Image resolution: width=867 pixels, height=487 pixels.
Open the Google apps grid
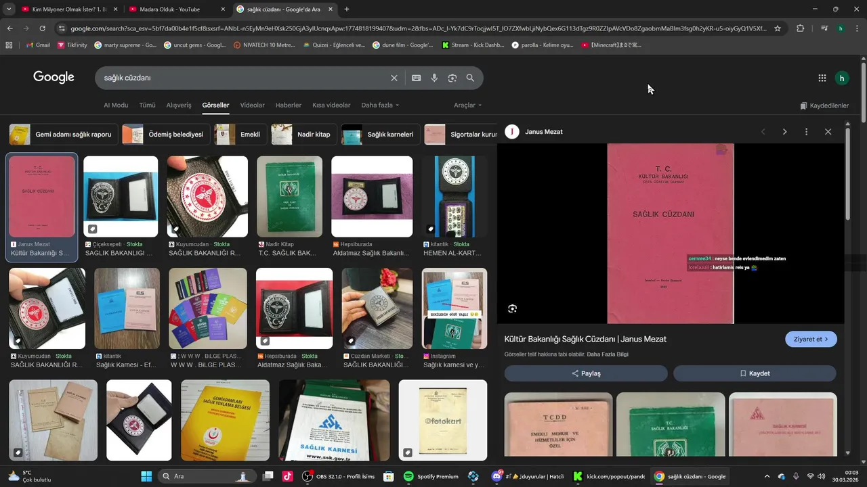pyautogui.click(x=822, y=78)
